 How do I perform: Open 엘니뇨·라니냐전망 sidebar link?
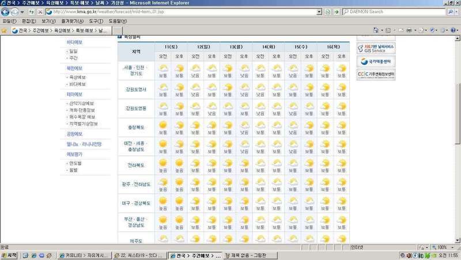click(x=84, y=144)
